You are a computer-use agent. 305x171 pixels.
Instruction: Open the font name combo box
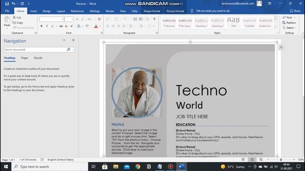51,19
